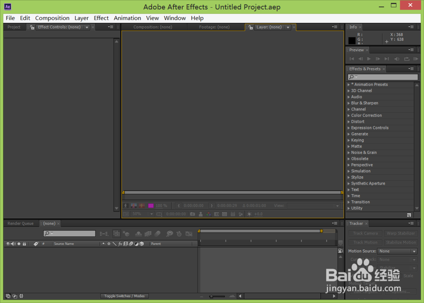Viewport: 424px width, 303px height.
Task: Click Previous Frame button in Preview panel
Action: (x=360, y=59)
